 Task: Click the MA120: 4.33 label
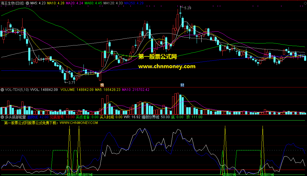pos(113,3)
